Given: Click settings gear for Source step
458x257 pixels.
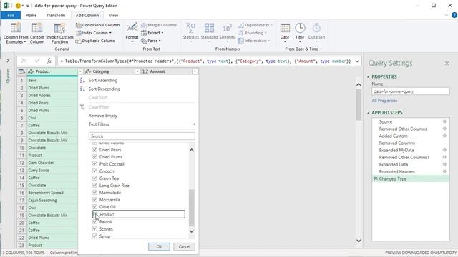Looking at the screenshot, I should [x=444, y=121].
